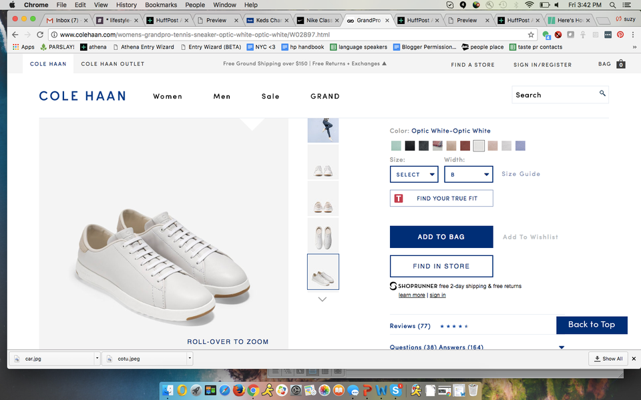Open the Bookmarks menu
Screen dimensions: 641x400
[161, 5]
